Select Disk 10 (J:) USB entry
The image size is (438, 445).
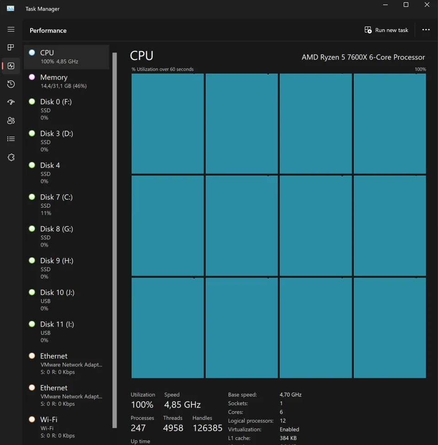point(66,300)
